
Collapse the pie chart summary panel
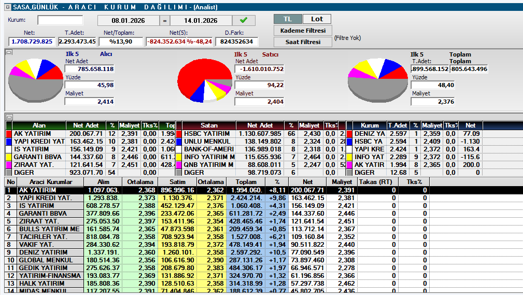point(9,52)
